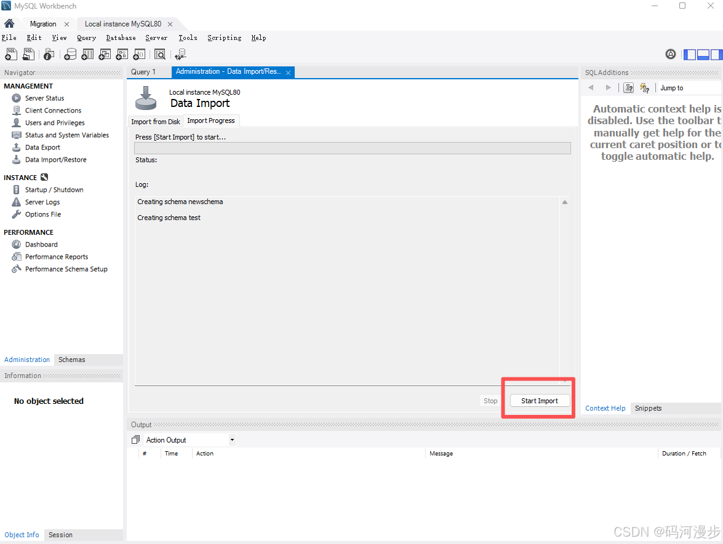Open the performance Dashboard
The width and height of the screenshot is (723, 544).
[x=41, y=245]
